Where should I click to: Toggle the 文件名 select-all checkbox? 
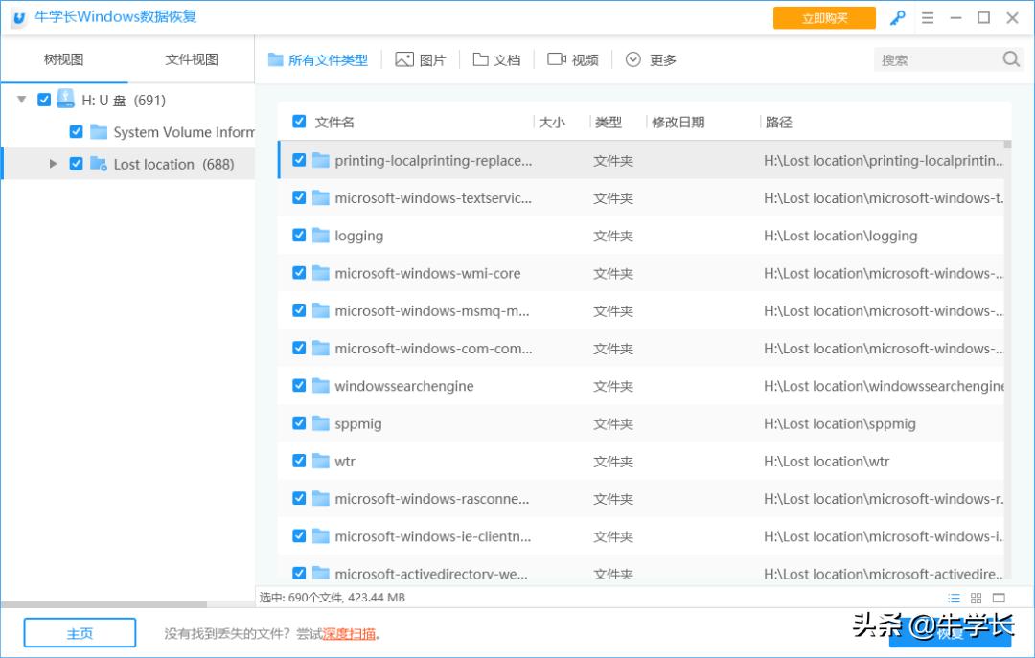(x=300, y=122)
